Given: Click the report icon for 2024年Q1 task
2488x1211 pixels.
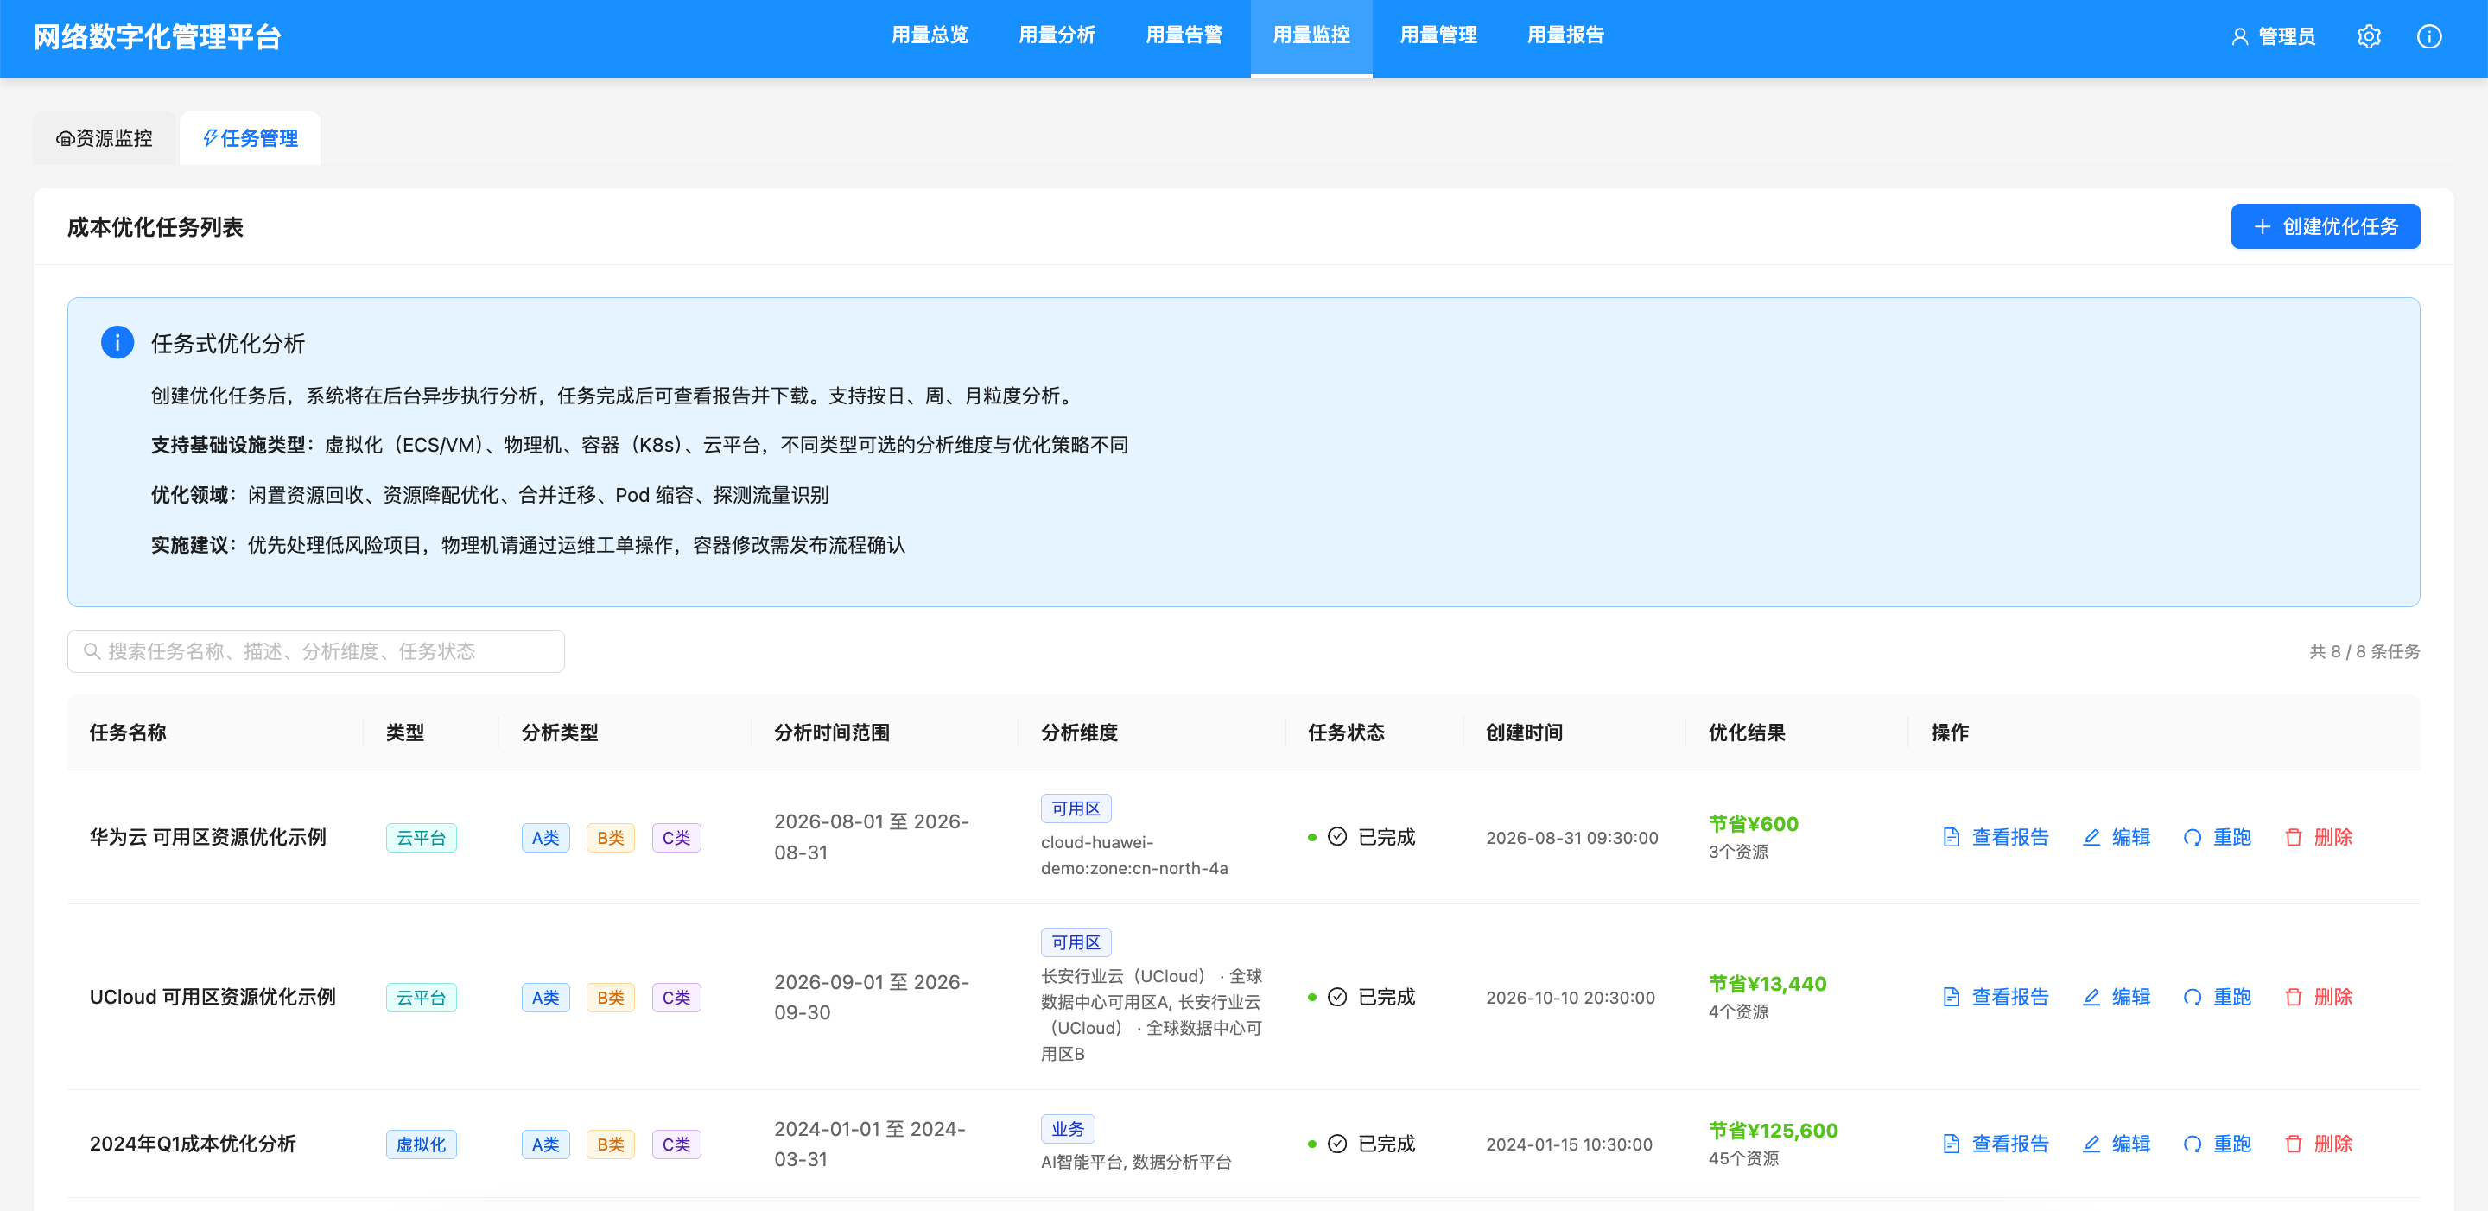Looking at the screenshot, I should pyautogui.click(x=1951, y=1144).
